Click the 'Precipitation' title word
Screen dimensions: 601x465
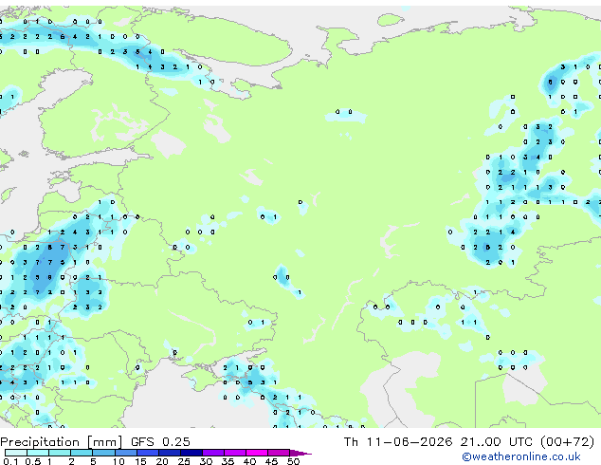click(40, 442)
